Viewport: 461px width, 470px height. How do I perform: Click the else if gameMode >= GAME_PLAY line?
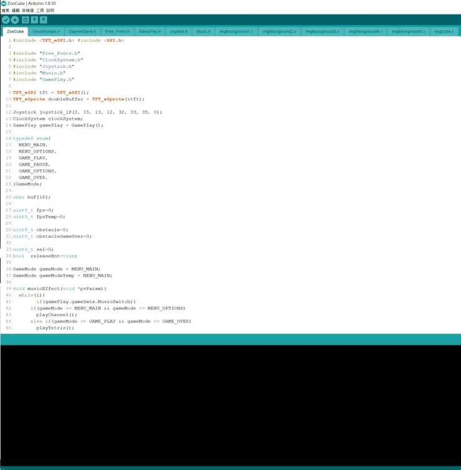click(x=111, y=322)
